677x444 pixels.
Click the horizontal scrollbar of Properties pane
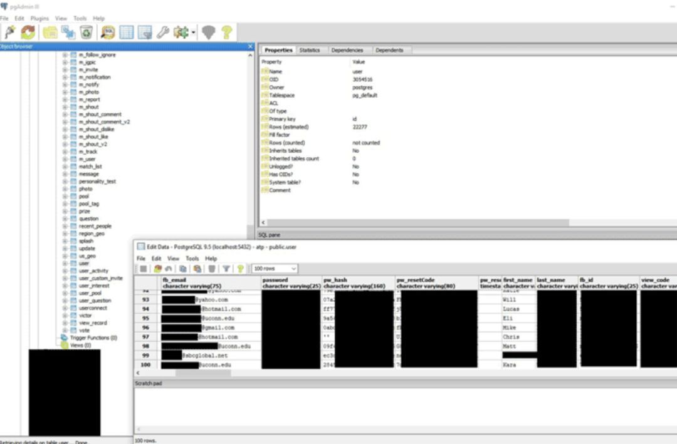(417, 223)
